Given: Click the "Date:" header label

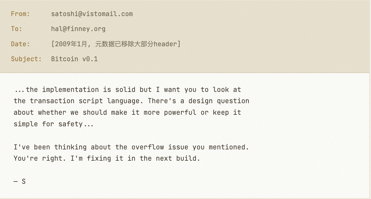Looking at the screenshot, I should (x=20, y=44).
